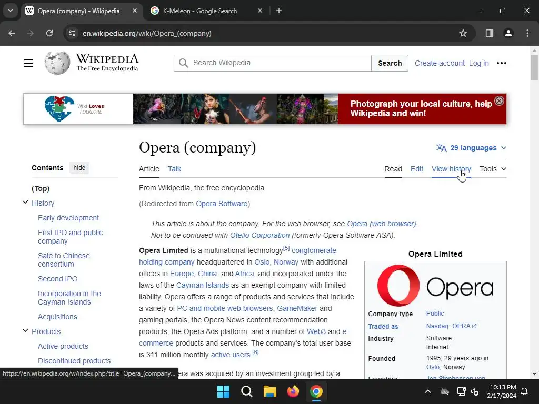Collapse the History section in contents
The image size is (539, 404).
[x=25, y=202]
